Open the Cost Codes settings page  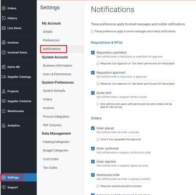click(x=51, y=159)
